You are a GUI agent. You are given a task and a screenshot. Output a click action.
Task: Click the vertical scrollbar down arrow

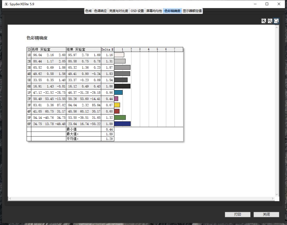[x=277, y=194]
